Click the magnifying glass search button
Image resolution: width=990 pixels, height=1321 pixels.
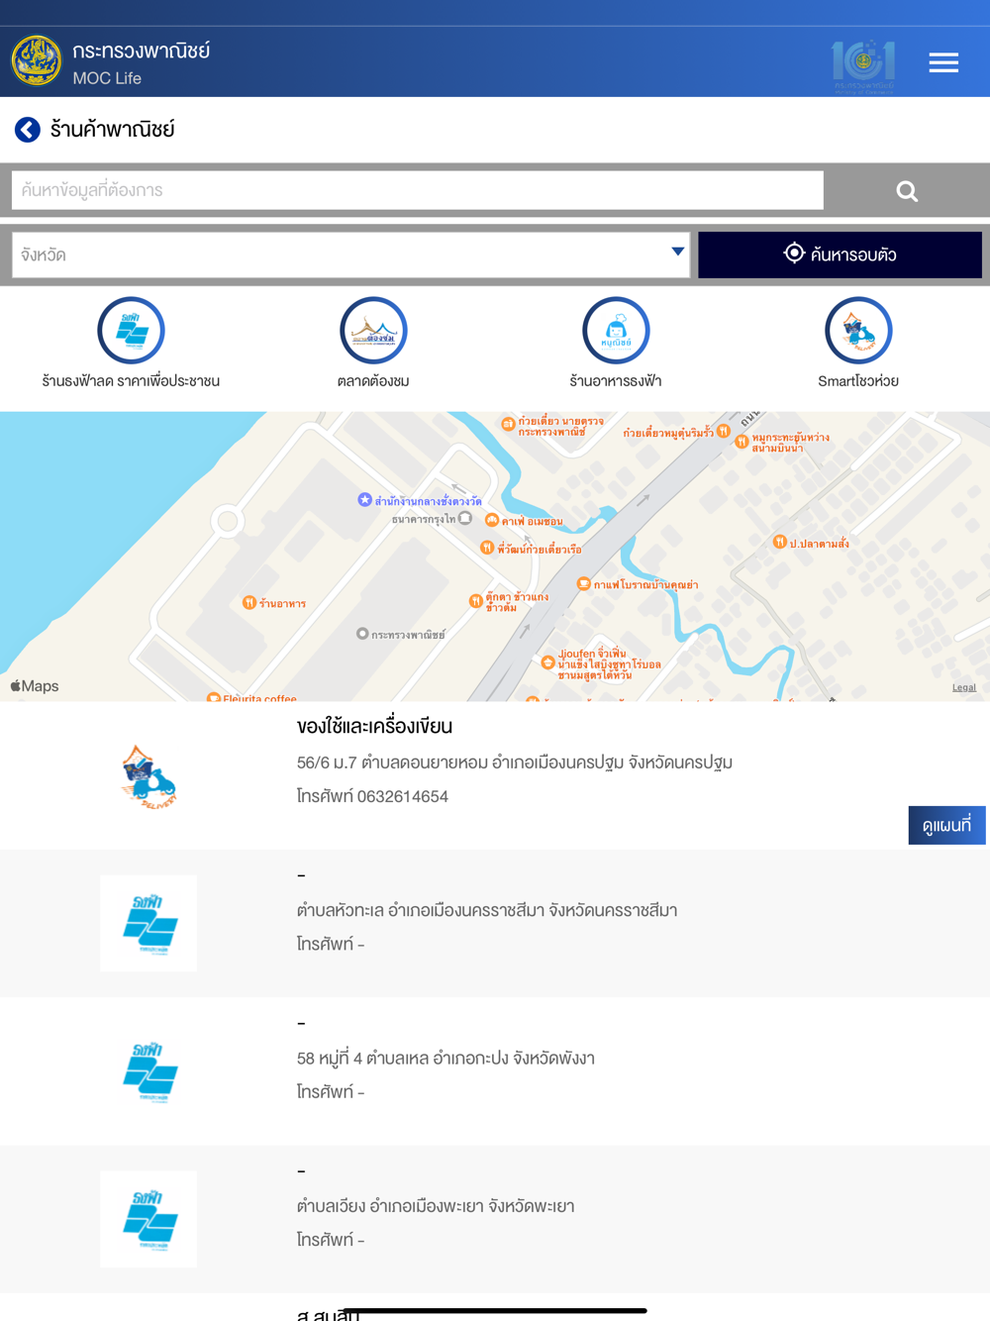click(x=907, y=190)
